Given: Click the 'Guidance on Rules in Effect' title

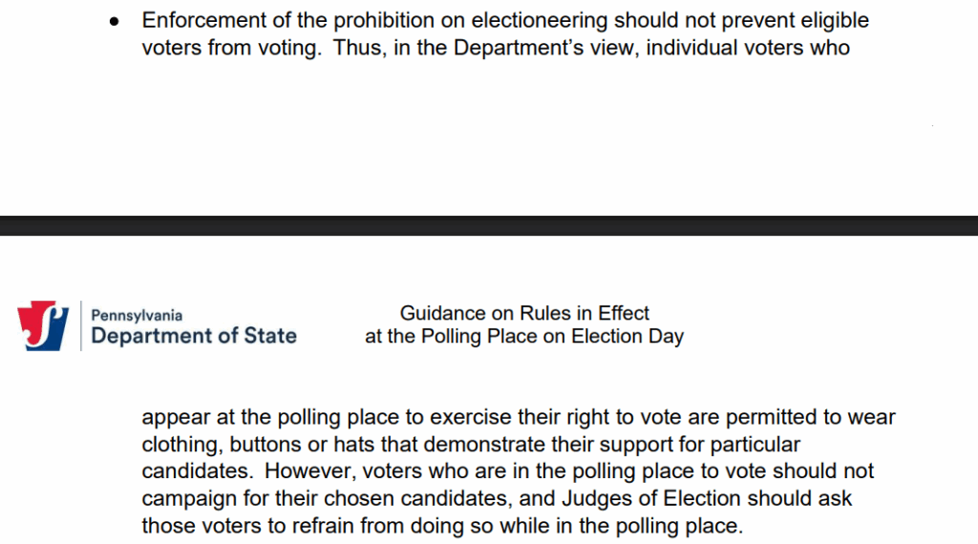Looking at the screenshot, I should (x=524, y=313).
